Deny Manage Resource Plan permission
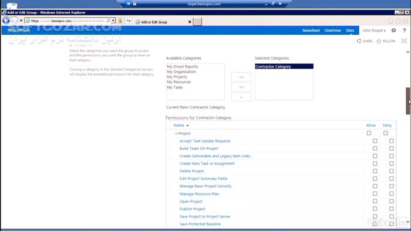Viewport: 411px width, 231px height. click(392, 193)
